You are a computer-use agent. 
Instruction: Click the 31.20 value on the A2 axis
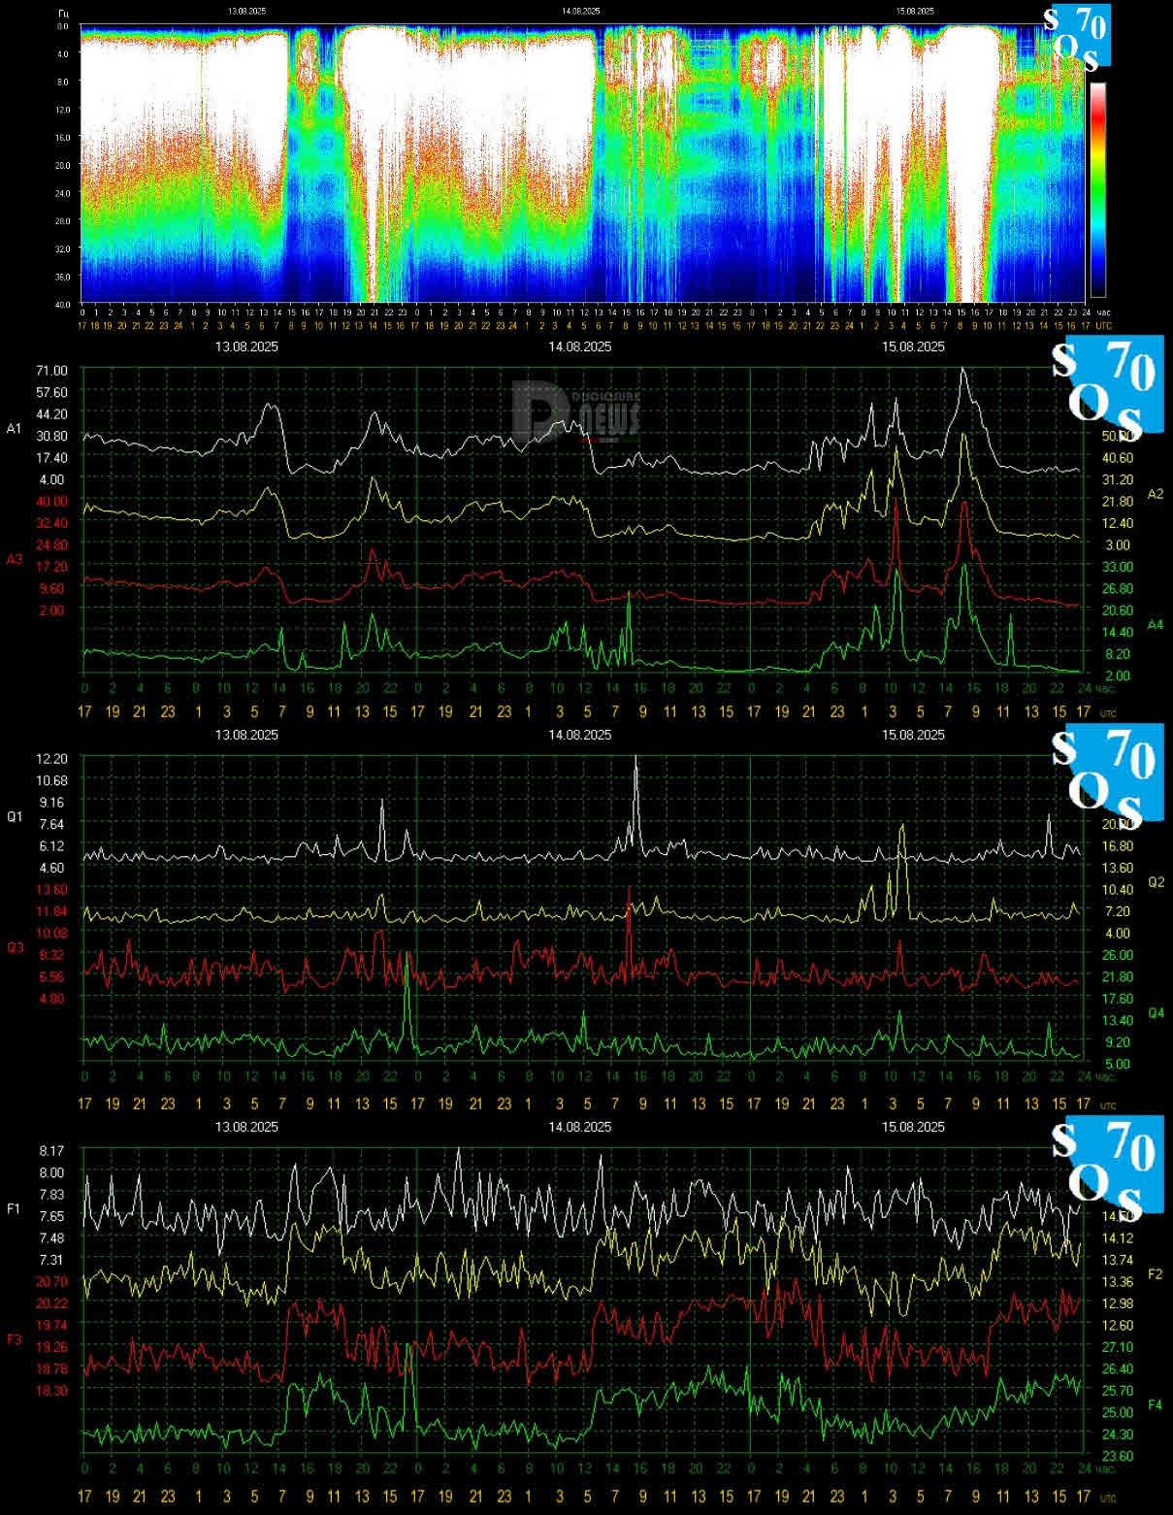pyautogui.click(x=1119, y=479)
